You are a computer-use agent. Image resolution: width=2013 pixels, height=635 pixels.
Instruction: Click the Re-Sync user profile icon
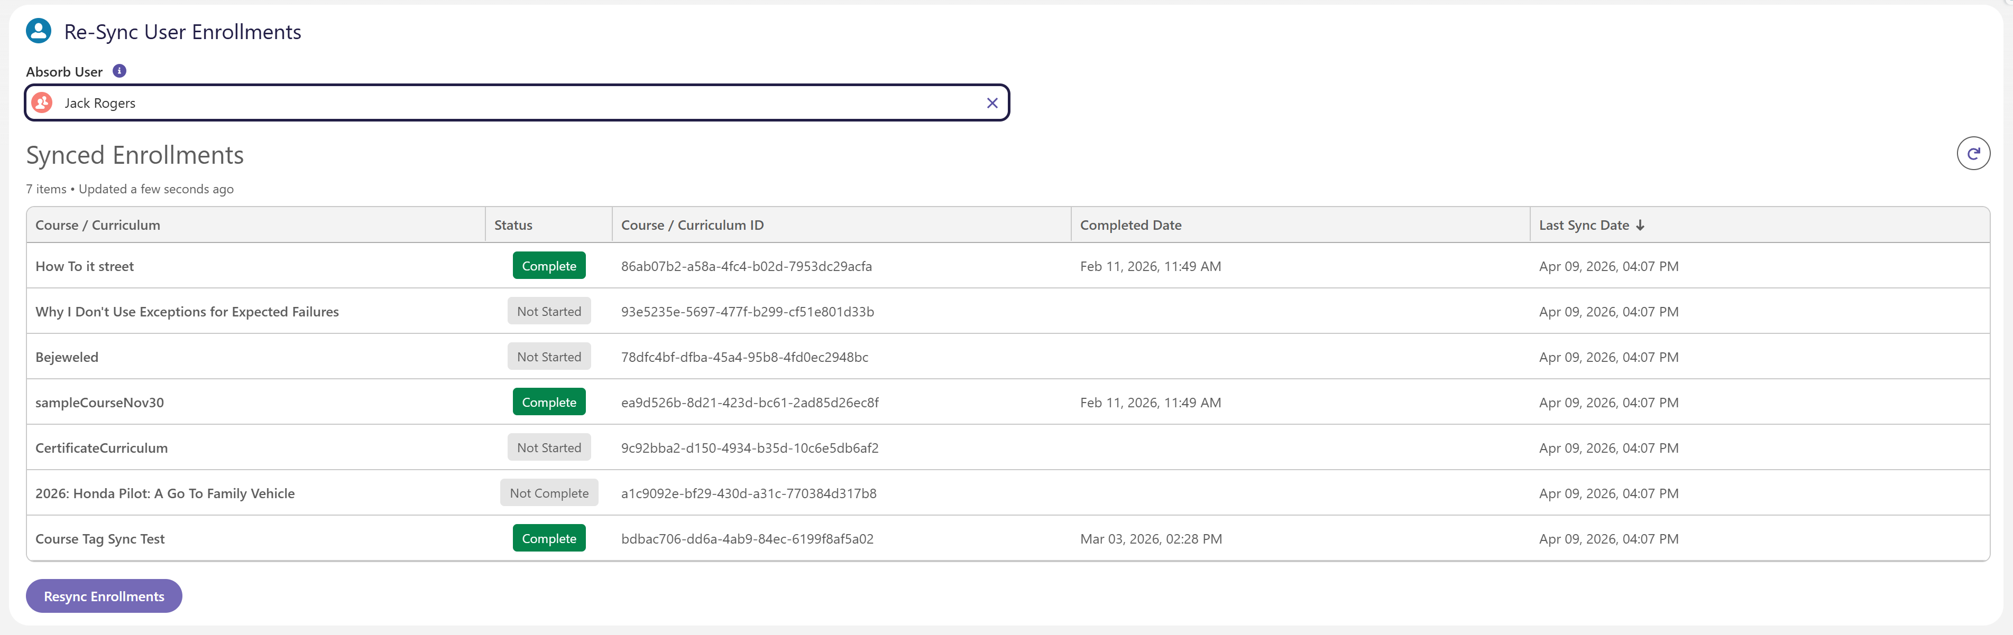pos(38,31)
